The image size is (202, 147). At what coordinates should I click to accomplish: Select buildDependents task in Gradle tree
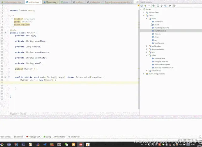point(160,28)
